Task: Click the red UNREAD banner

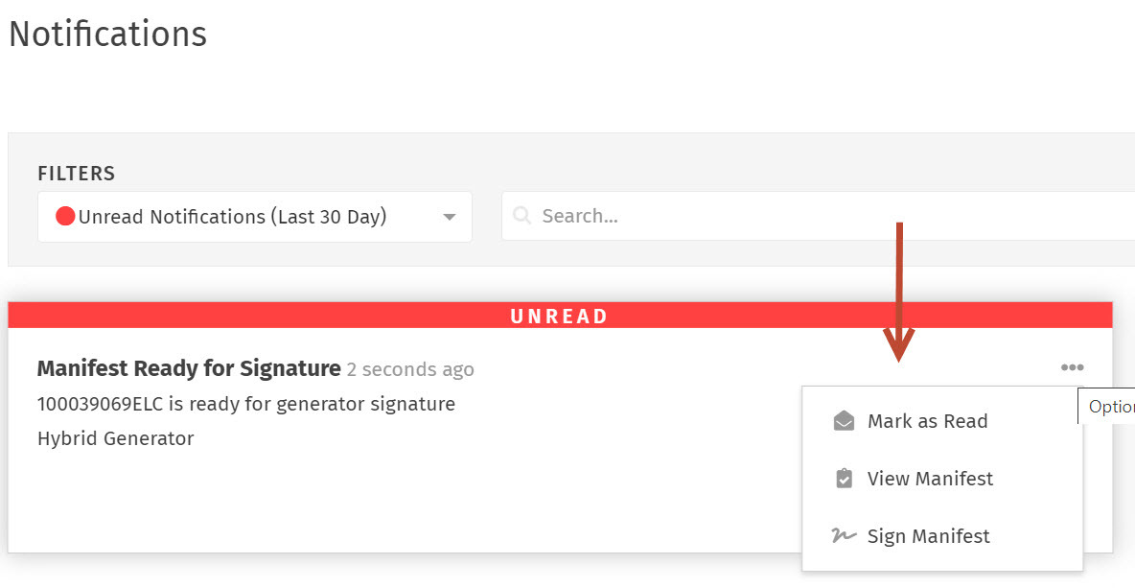Action: (x=560, y=316)
